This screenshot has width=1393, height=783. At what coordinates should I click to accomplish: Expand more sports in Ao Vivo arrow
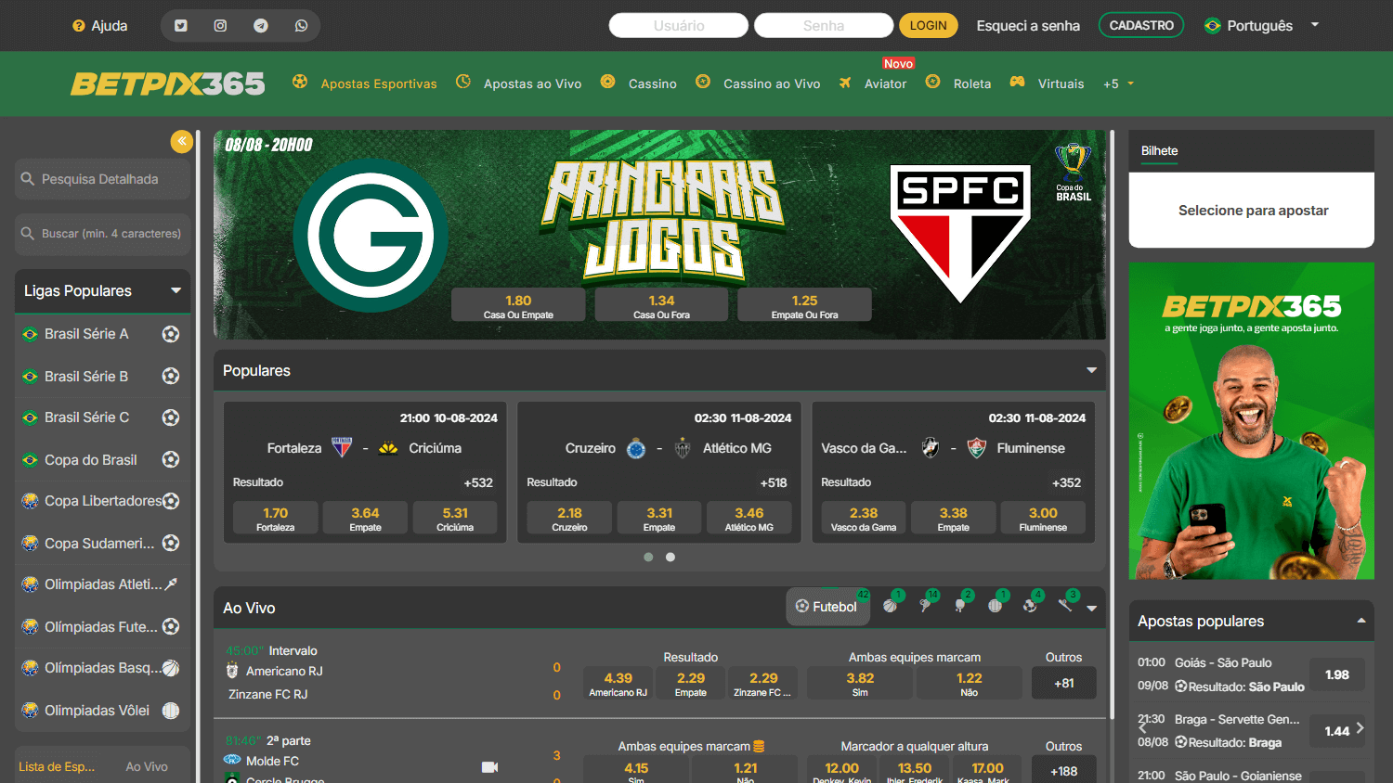pyautogui.click(x=1092, y=609)
